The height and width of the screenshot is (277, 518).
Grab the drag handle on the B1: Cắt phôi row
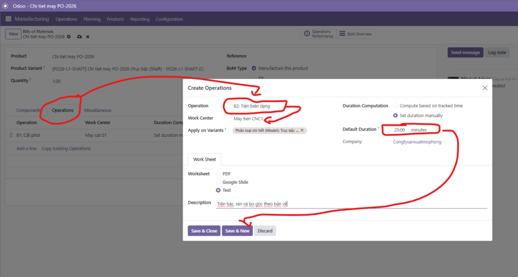11,135
